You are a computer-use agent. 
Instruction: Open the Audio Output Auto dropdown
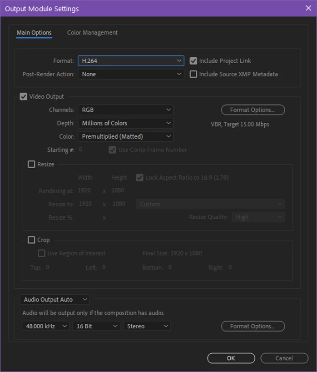coord(55,300)
